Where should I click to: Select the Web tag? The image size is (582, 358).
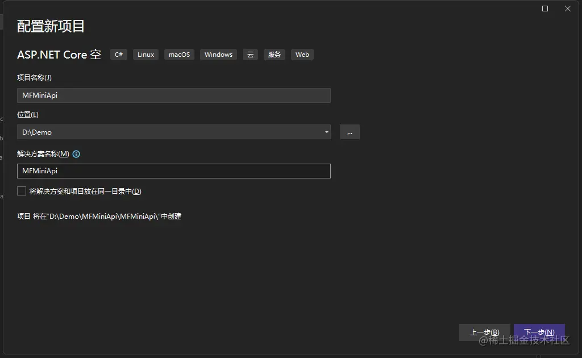pos(302,55)
